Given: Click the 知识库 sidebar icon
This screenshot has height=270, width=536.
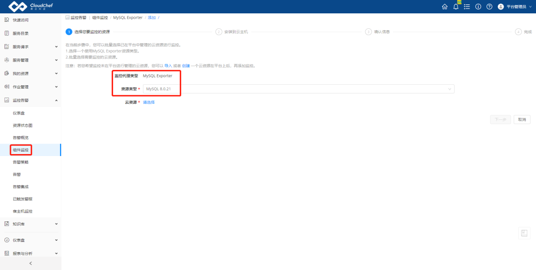Looking at the screenshot, I should (6, 224).
